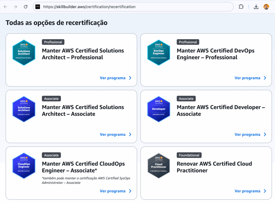Reload the recertification page

tap(26, 7)
